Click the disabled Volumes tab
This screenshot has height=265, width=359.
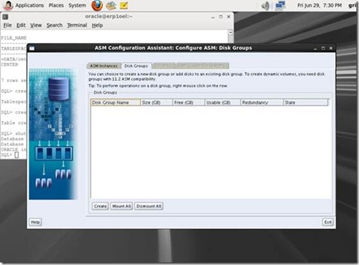[163, 66]
